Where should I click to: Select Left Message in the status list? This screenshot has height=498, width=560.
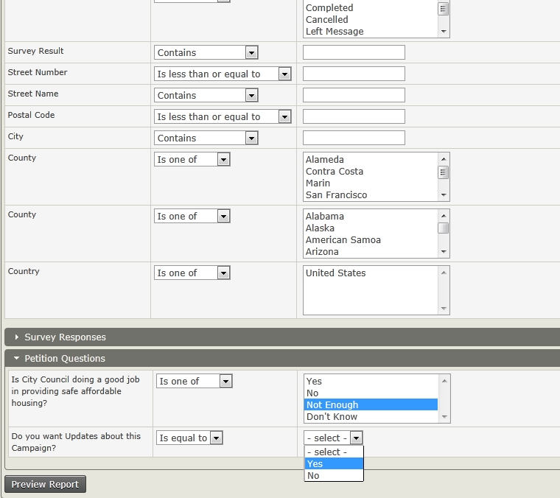[335, 31]
